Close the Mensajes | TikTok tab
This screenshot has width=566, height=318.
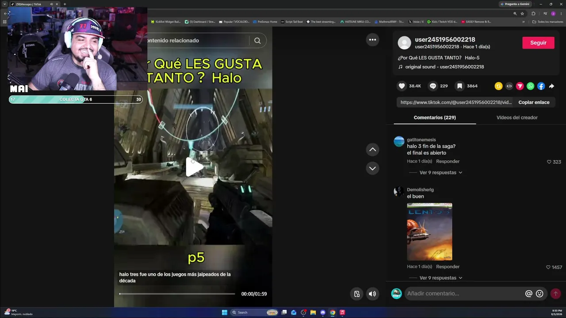(57, 4)
